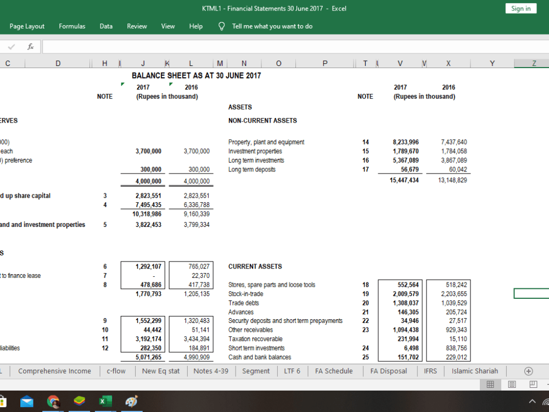Open the Help ribbon tab

click(196, 26)
